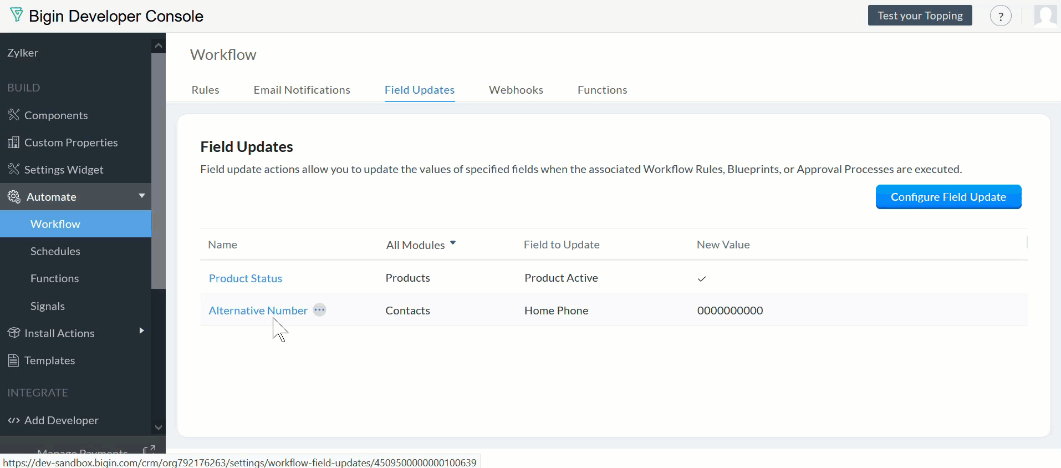Open more options for Alternative Number
Screen dimensions: 1061x468
(320, 310)
